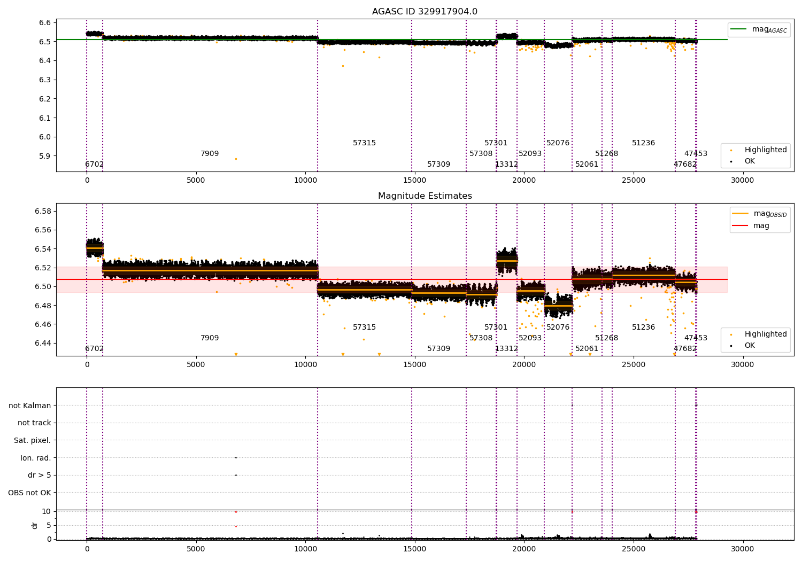Click obsid label 52093 in the top plot

(530, 154)
